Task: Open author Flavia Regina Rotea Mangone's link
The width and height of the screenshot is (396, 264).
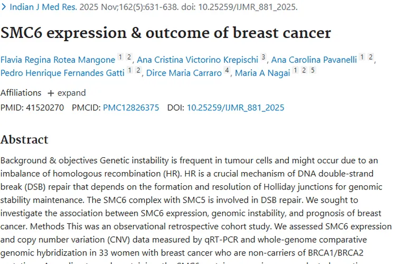Action: pyautogui.click(x=57, y=60)
